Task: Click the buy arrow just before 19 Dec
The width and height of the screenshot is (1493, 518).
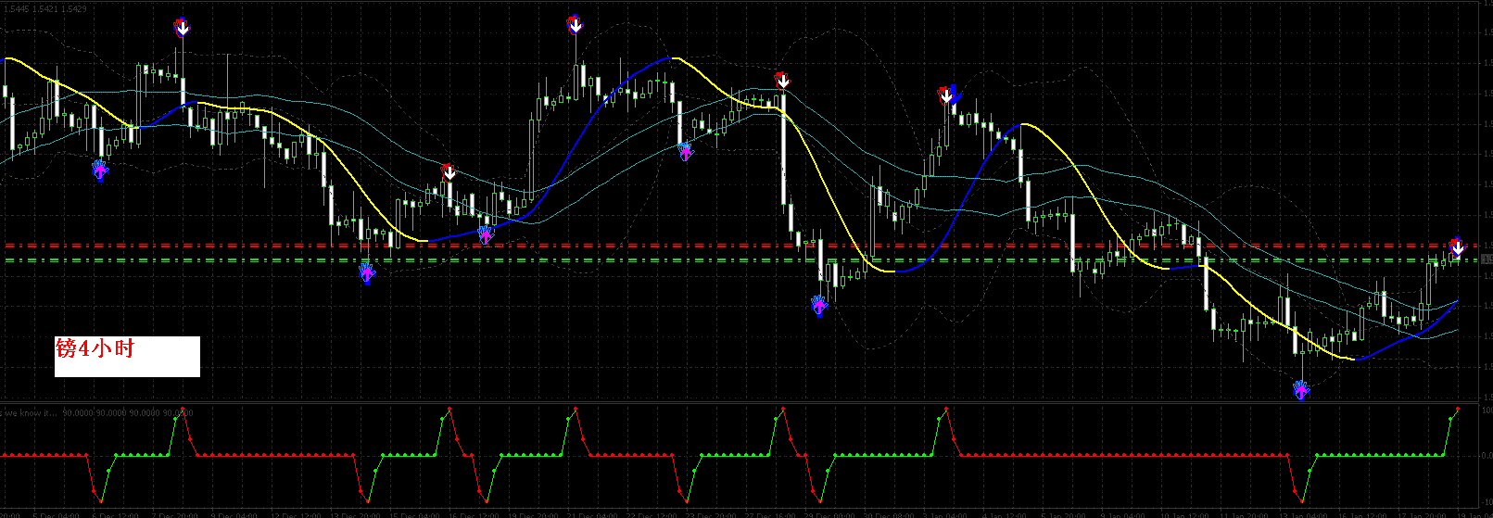Action: (486, 234)
